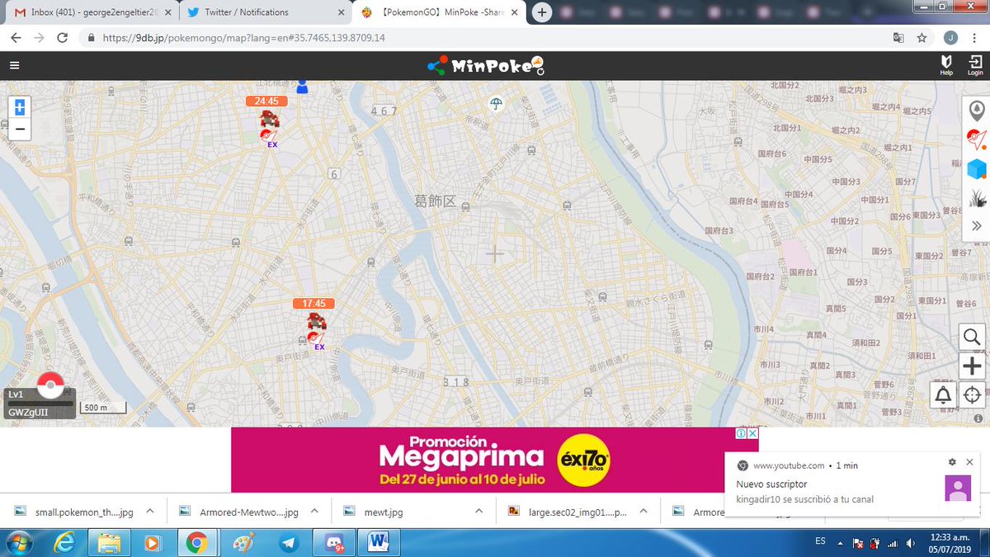This screenshot has height=557, width=990.
Task: Reload the current page
Action: pos(62,38)
